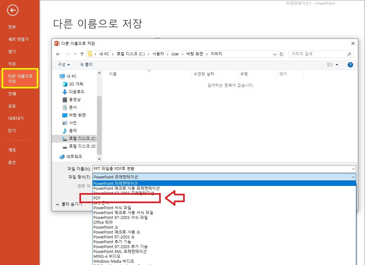Click the search magnifier in 이미지 검색 box
Image resolution: width=365 pixels, height=265 pixels.
[x=349, y=54]
